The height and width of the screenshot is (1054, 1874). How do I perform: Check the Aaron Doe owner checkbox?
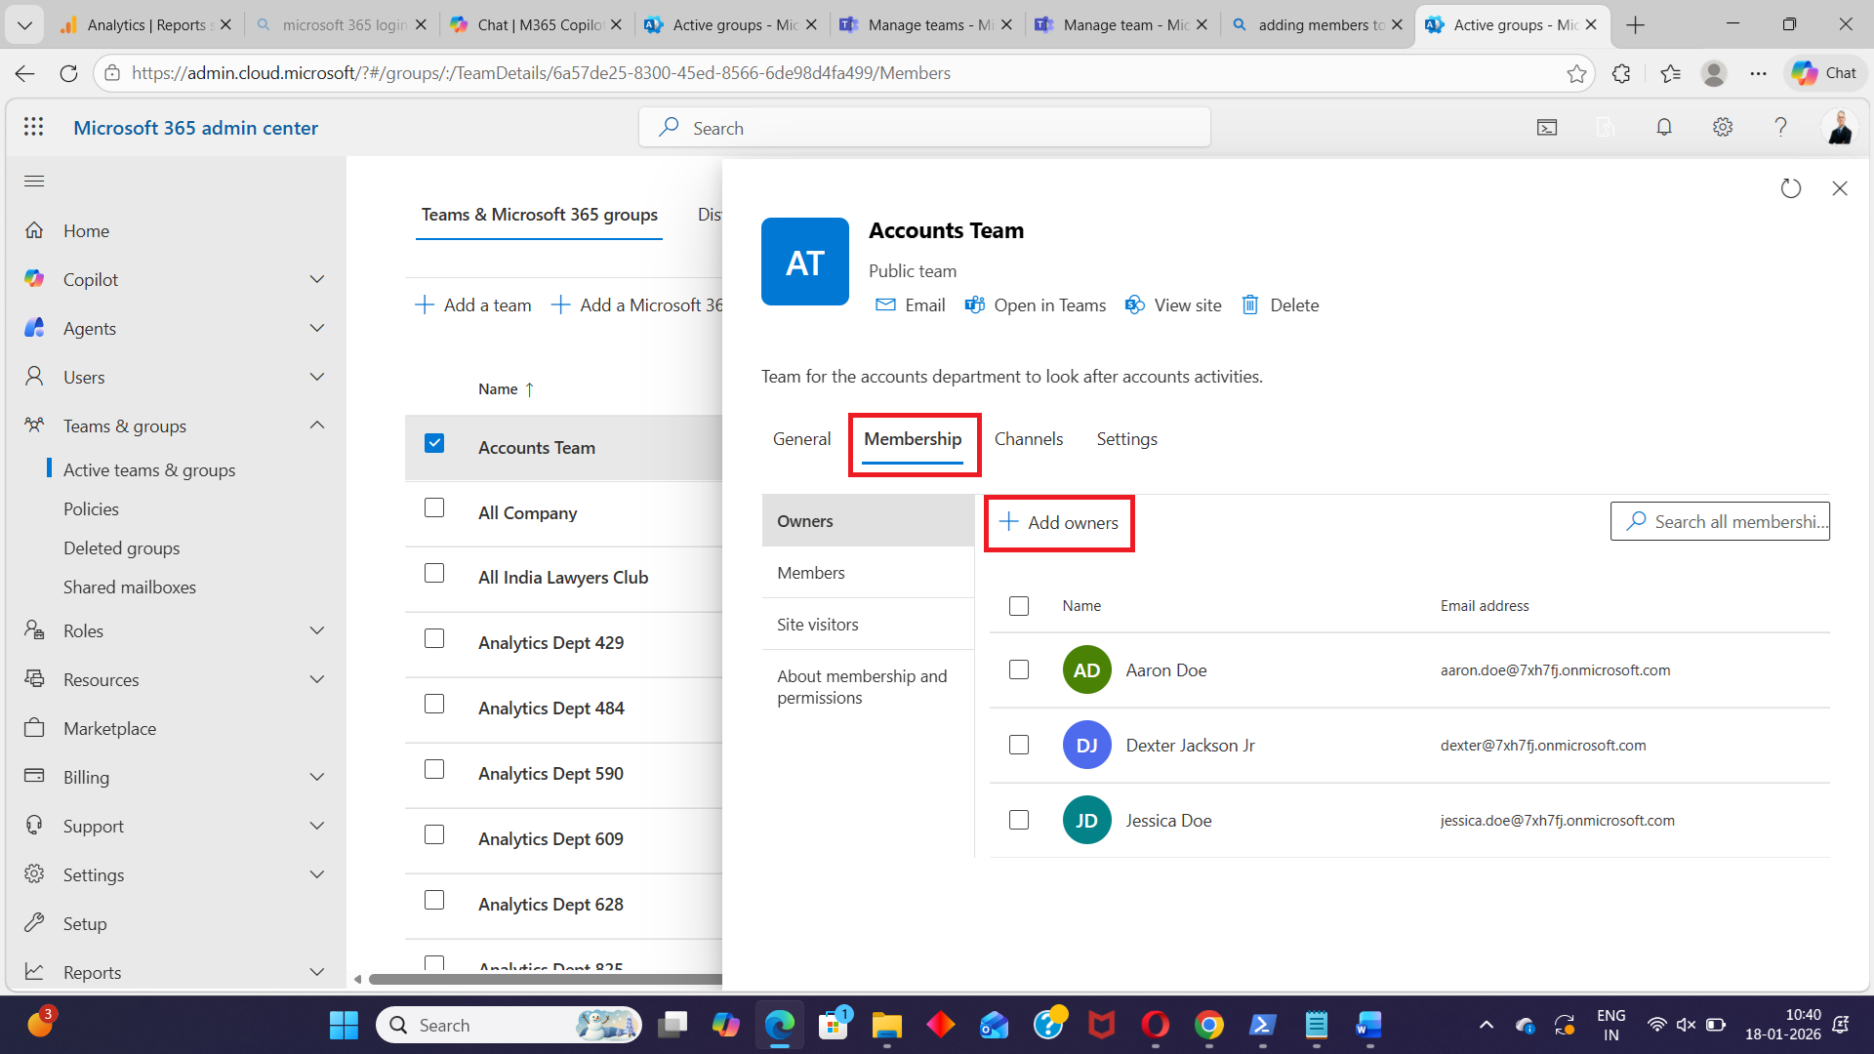pyautogui.click(x=1019, y=669)
